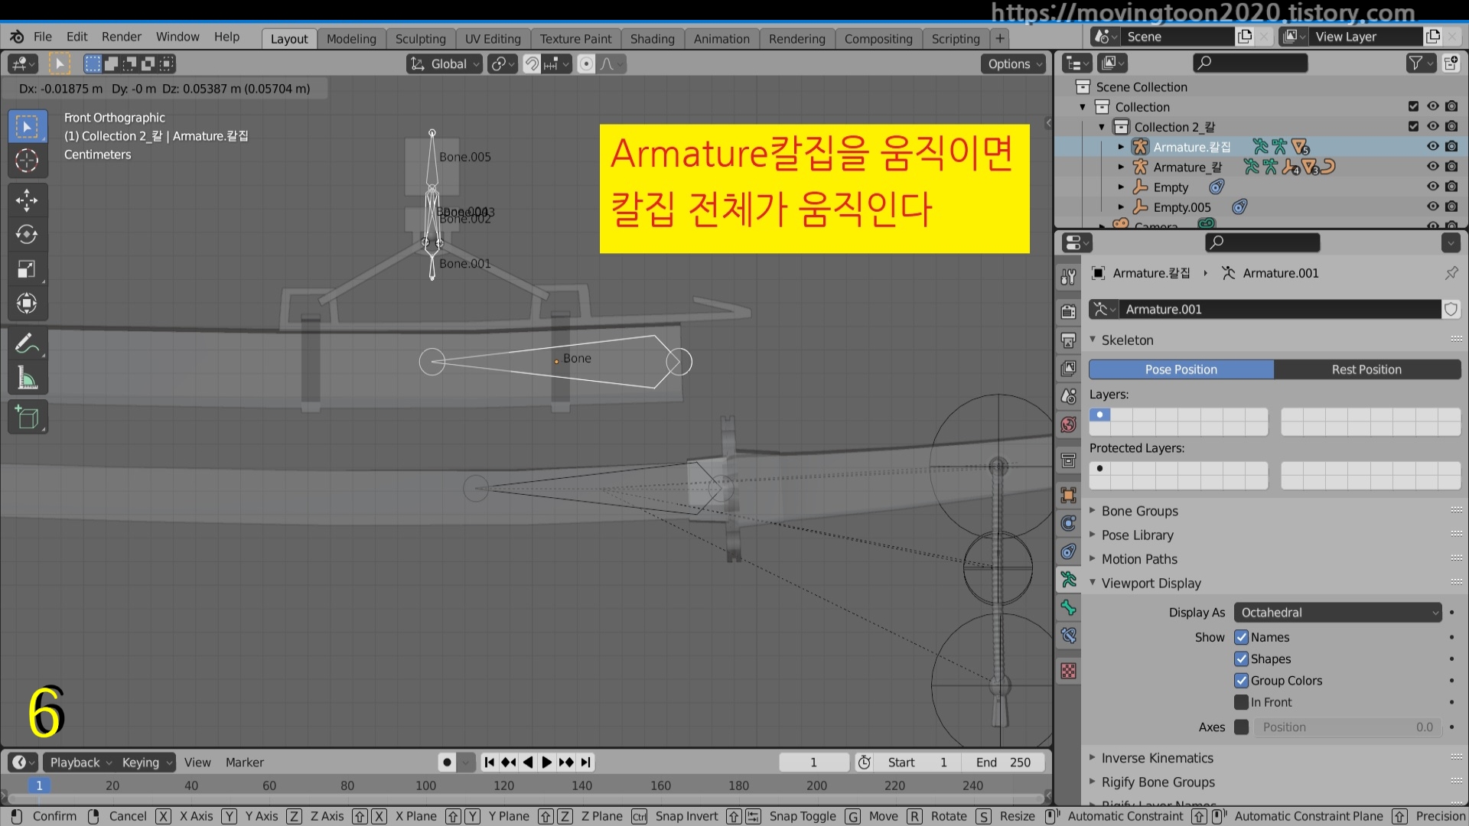
Task: Click the Blender logo menu
Action: point(17,37)
